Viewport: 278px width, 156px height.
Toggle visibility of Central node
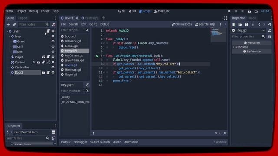coord(53,62)
